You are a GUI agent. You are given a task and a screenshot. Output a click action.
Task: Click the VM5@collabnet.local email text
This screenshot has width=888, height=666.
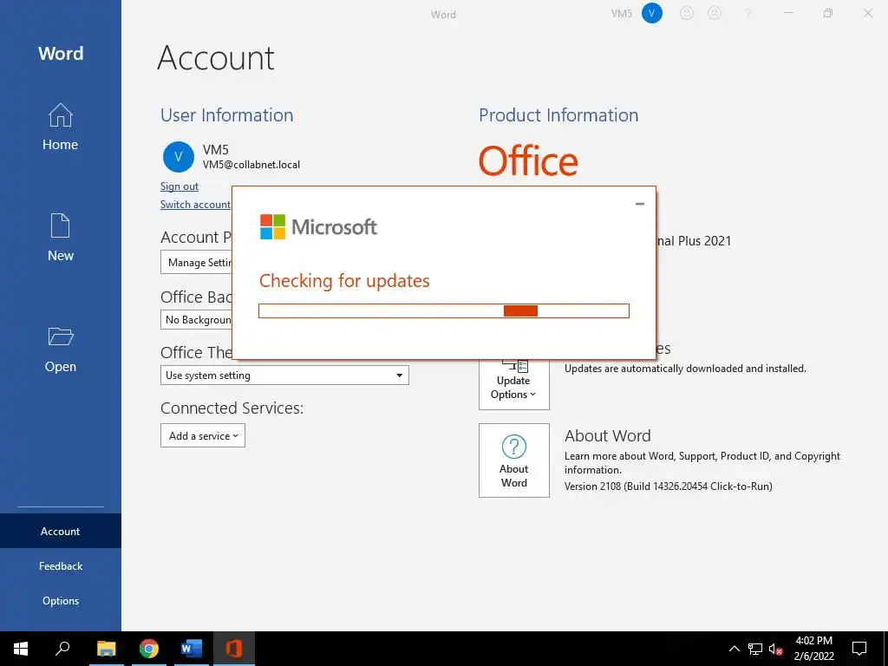tap(251, 165)
